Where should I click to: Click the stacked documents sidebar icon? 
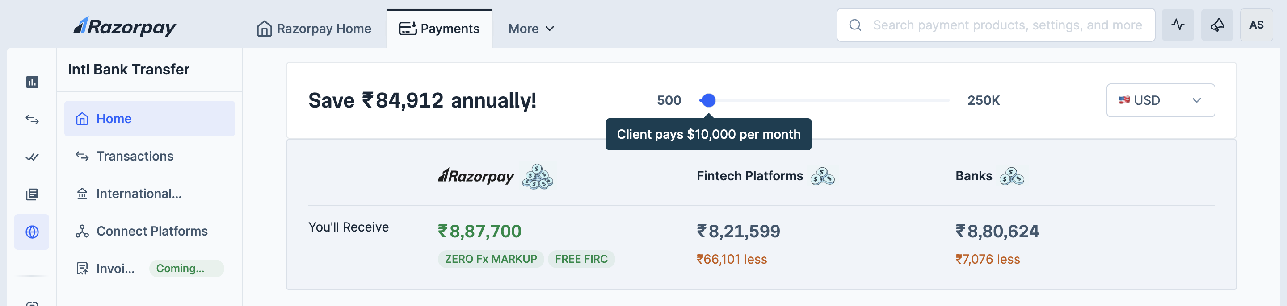click(x=32, y=194)
